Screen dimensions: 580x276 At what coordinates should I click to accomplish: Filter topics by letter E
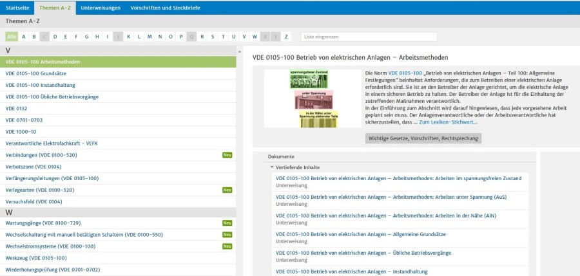(66, 37)
